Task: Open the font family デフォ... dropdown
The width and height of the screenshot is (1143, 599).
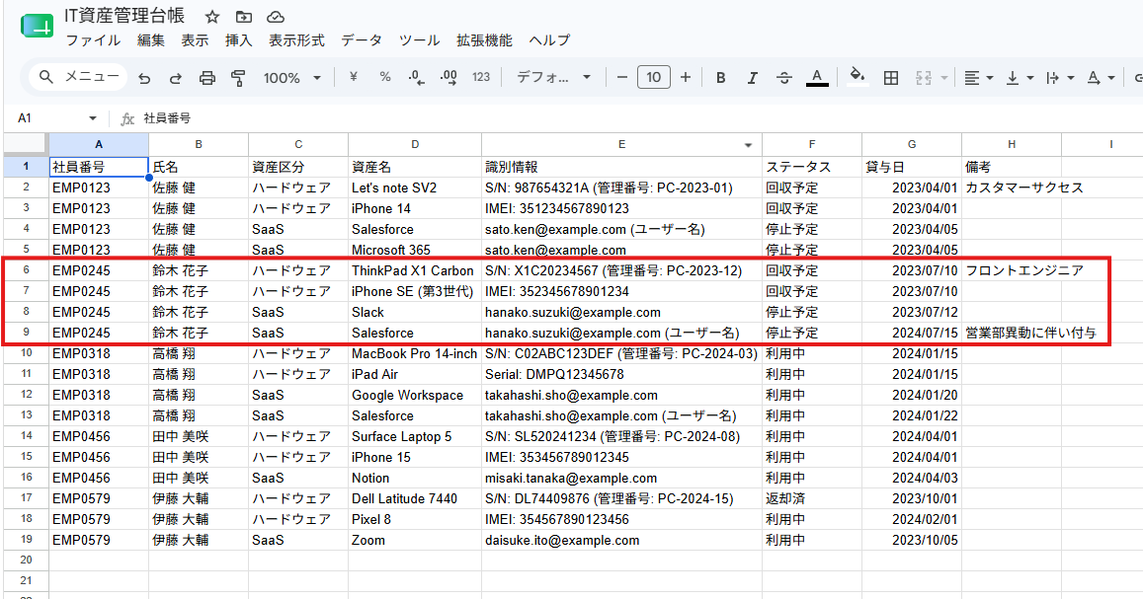Action: pos(553,77)
